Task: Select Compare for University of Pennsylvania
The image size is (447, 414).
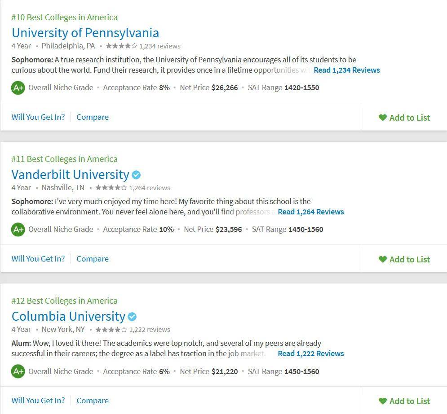Action: (x=93, y=117)
